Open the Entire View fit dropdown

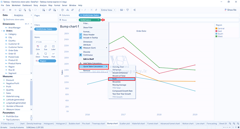click(x=108, y=10)
